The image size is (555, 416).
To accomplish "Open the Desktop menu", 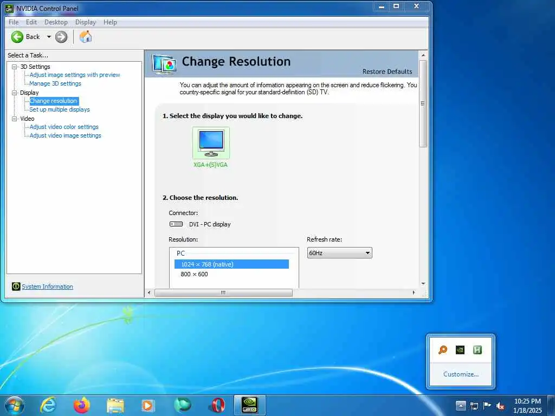I will point(56,22).
